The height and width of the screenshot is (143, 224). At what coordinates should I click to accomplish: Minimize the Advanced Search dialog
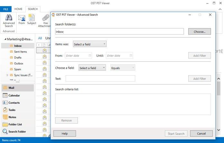pos(190,15)
